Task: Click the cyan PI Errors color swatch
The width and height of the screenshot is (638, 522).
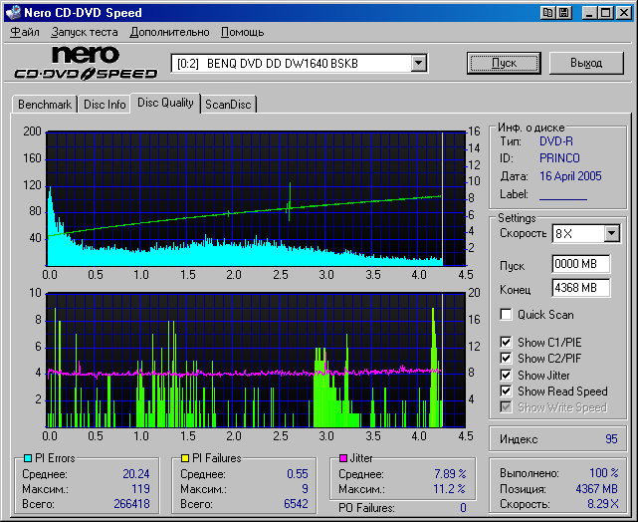Action: [27, 458]
